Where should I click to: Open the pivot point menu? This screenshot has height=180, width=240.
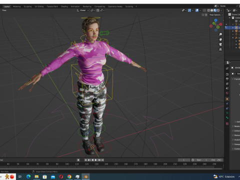[x=92, y=10]
